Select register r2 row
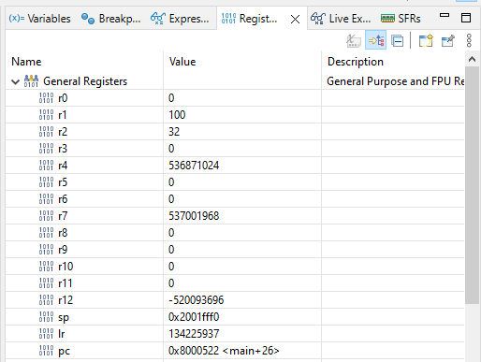 tap(235, 132)
